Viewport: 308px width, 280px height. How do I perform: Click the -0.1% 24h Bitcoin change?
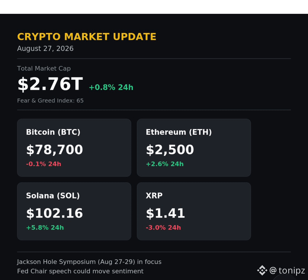point(44,164)
